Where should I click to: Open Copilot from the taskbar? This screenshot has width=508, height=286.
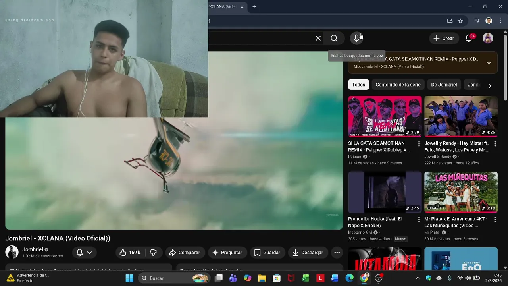click(248, 278)
